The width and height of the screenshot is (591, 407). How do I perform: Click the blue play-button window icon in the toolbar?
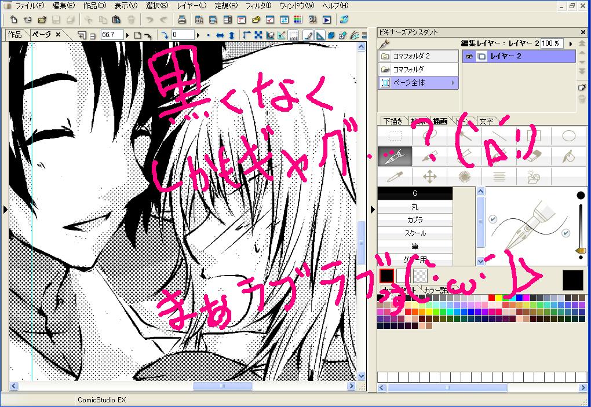tap(326, 20)
